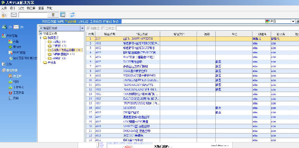Select the 工艺装备 magnet icon in sidebar

tap(10, 93)
